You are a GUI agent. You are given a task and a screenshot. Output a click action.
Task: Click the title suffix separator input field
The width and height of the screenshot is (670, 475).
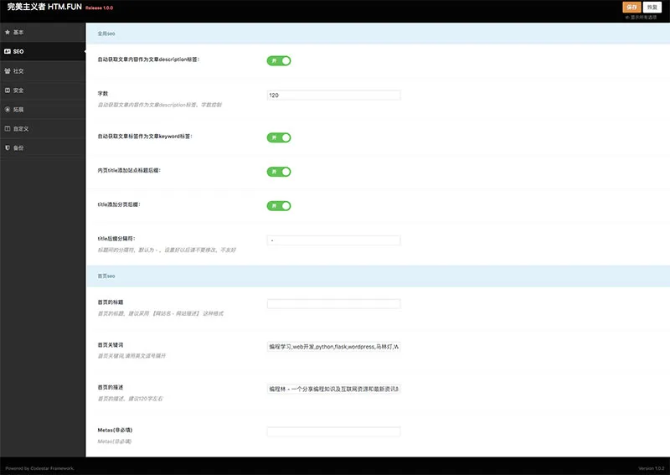point(333,240)
